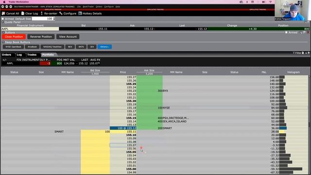The width and height of the screenshot is (311, 175).
Task: Collapse the Quote Panel section
Action: (3, 22)
